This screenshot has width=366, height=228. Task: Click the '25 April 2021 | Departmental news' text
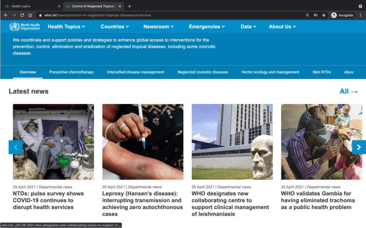[x=221, y=187]
